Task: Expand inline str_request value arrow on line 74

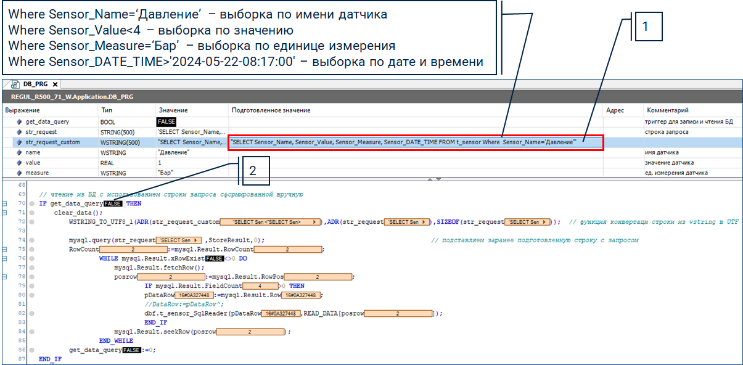Action: 196,240
